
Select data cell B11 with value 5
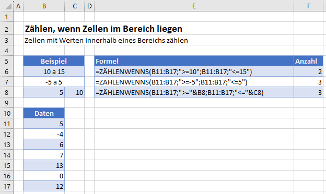44,124
